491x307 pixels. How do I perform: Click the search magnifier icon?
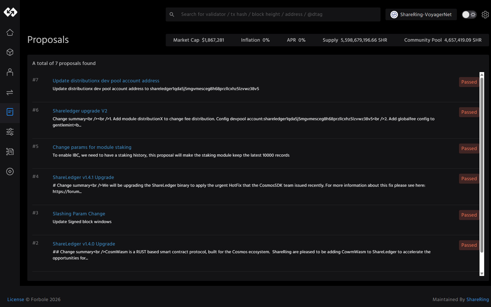(x=172, y=14)
